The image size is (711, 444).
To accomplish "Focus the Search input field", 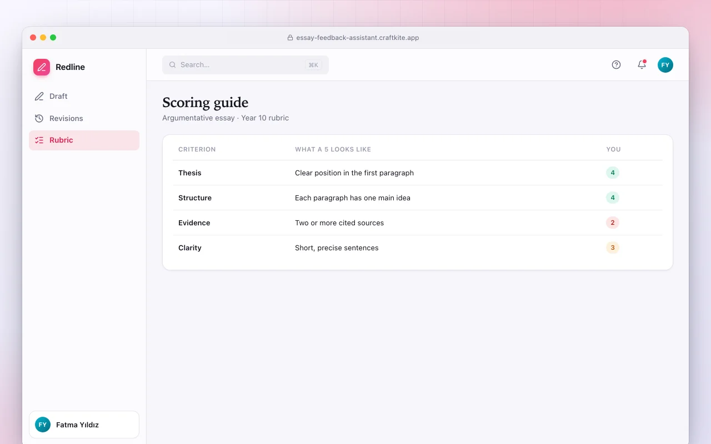I will pos(246,65).
